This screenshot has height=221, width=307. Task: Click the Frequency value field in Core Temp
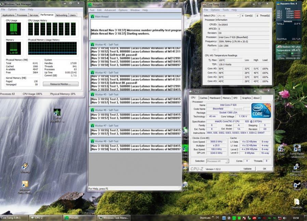click(x=243, y=42)
